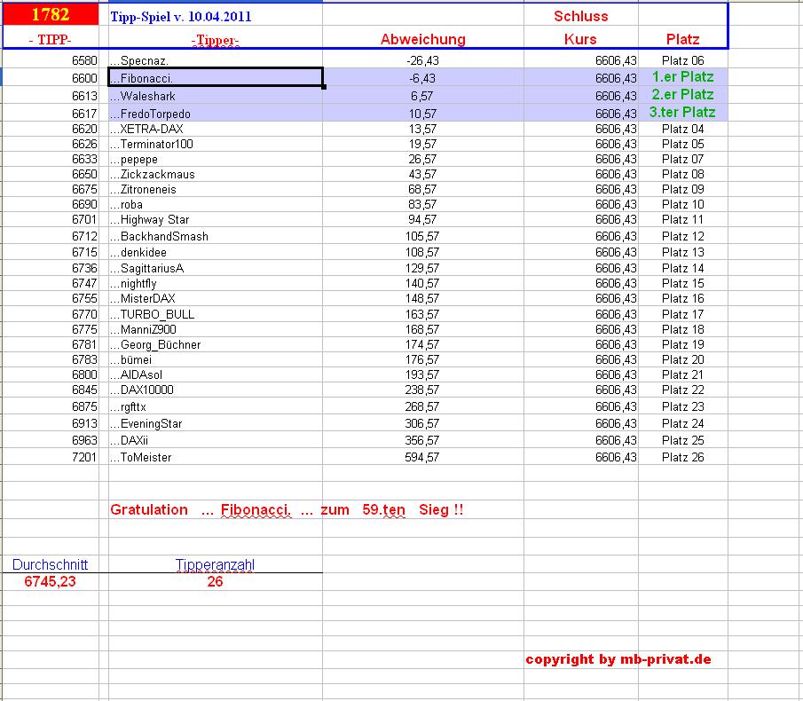Image resolution: width=803 pixels, height=701 pixels.
Task: Select the average value 6745,23
Action: [51, 582]
